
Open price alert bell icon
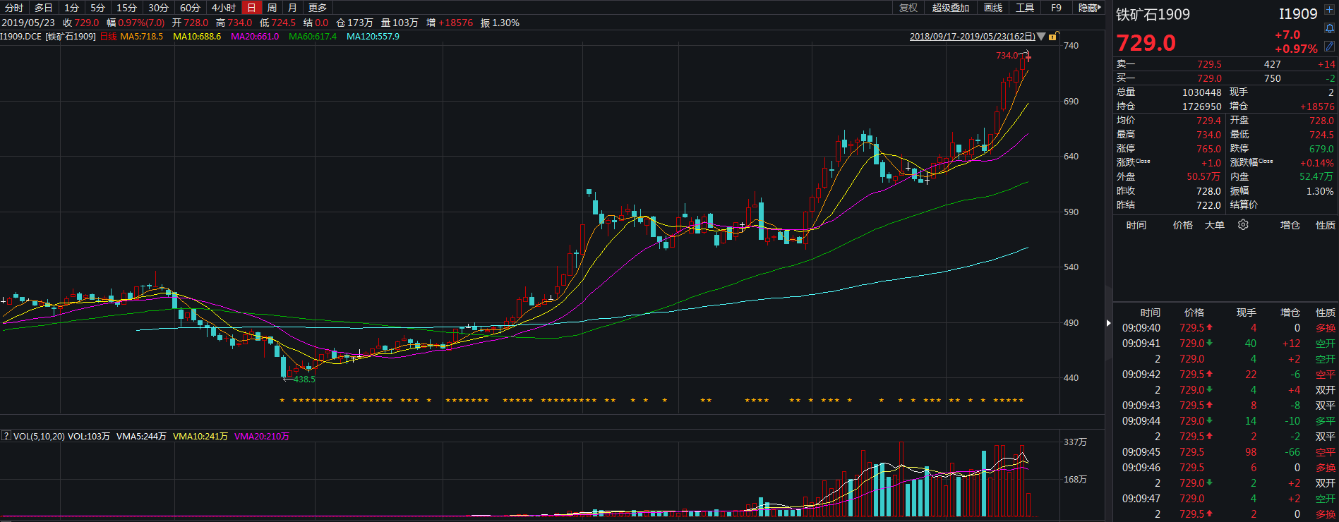click(x=1330, y=28)
